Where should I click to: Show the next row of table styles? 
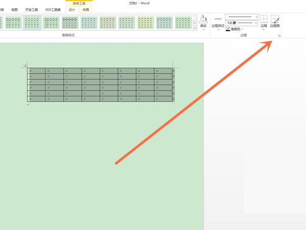(195, 23)
